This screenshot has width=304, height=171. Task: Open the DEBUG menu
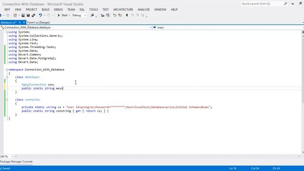58,9
